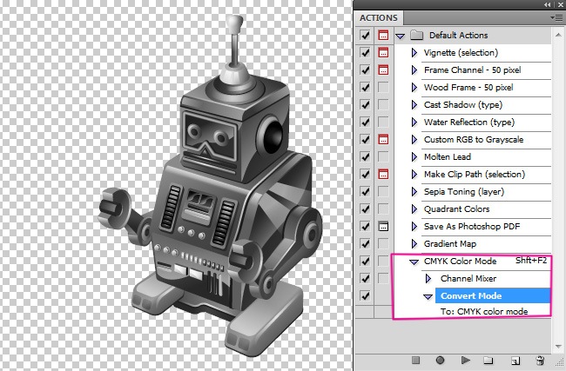Image resolution: width=566 pixels, height=371 pixels.
Task: Click the Create new action icon
Action: (515, 359)
